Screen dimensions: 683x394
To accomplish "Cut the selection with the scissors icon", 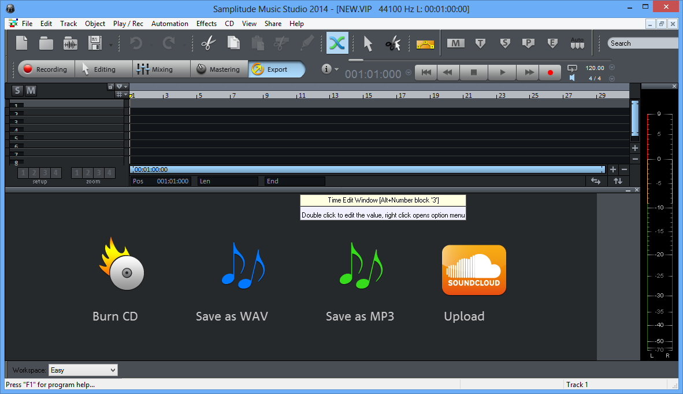I will pos(208,43).
